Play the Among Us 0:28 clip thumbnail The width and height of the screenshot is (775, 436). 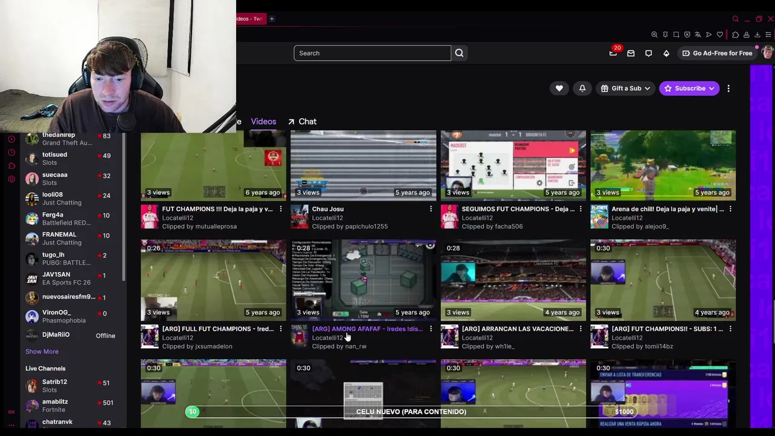point(363,280)
